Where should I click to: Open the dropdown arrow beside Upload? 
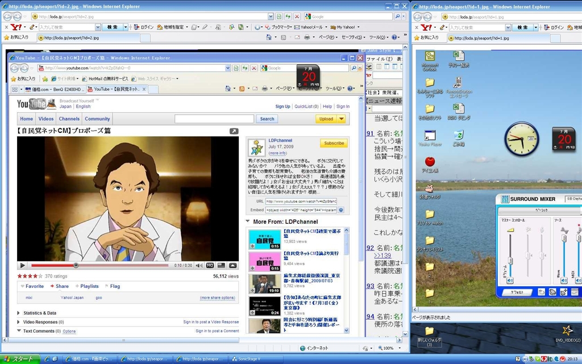click(341, 119)
